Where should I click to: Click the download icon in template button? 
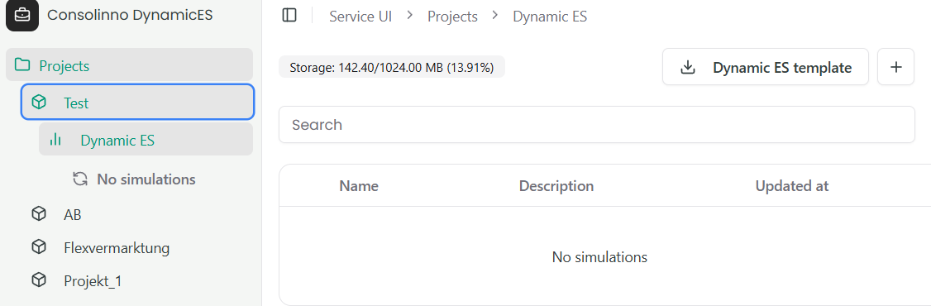(688, 67)
